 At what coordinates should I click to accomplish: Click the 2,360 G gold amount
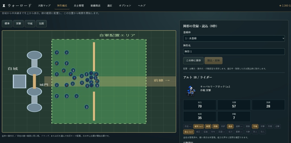pos(286,6)
